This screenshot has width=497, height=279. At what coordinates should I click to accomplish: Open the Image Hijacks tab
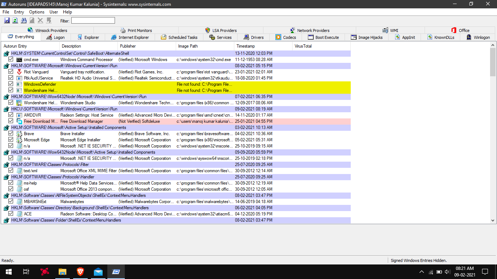tap(366, 37)
